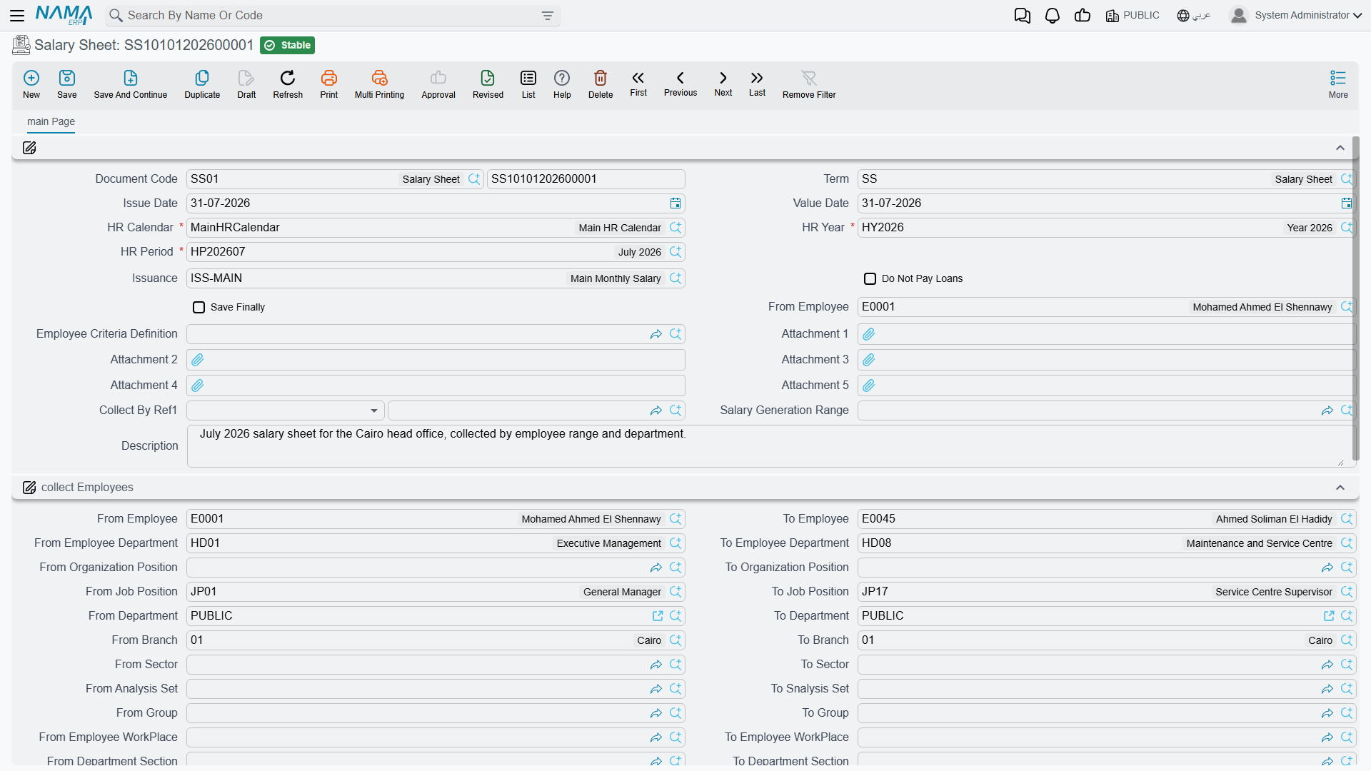
Task: Open System Administrator user menu
Action: (1296, 16)
